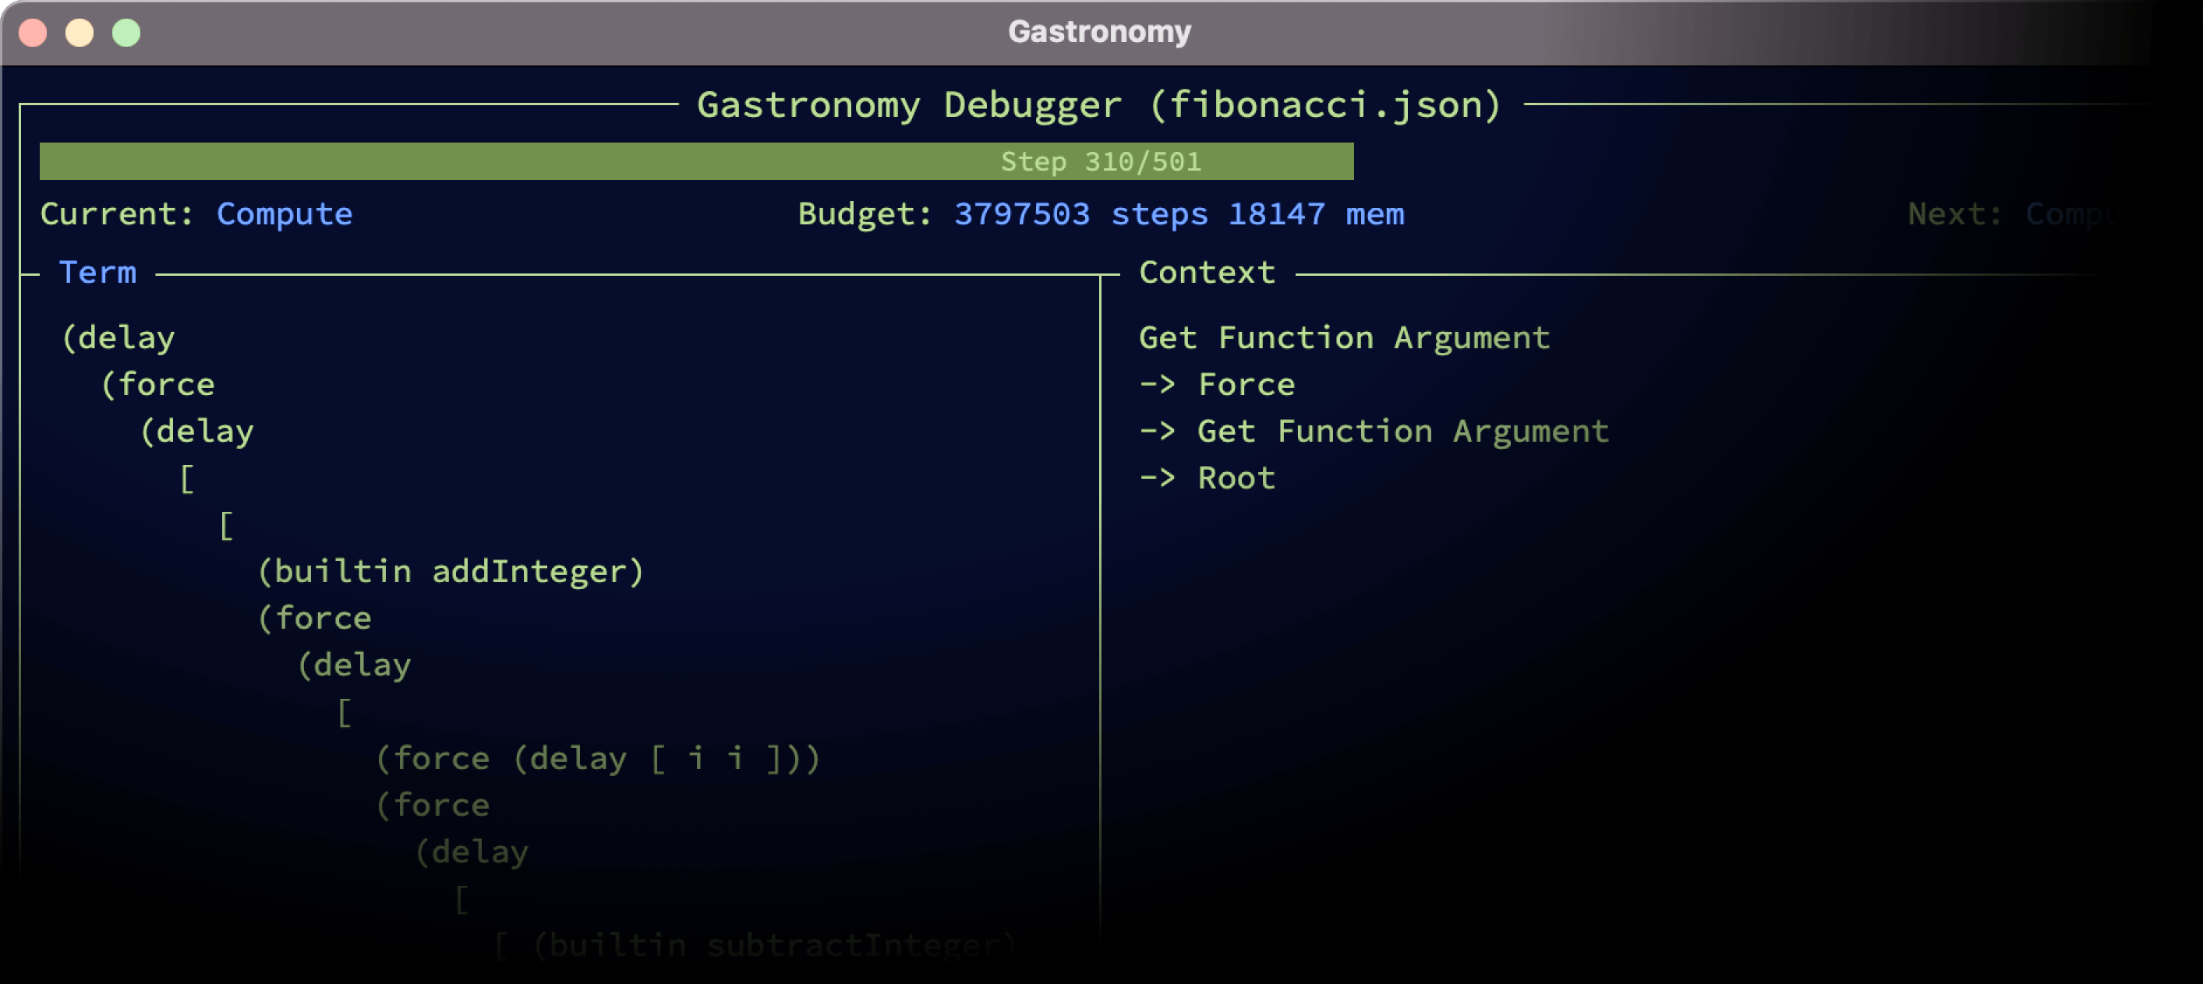The height and width of the screenshot is (984, 2203).
Task: Click the 'Gastronomy Debugger (fibonacci.json)' header
Action: click(1100, 105)
